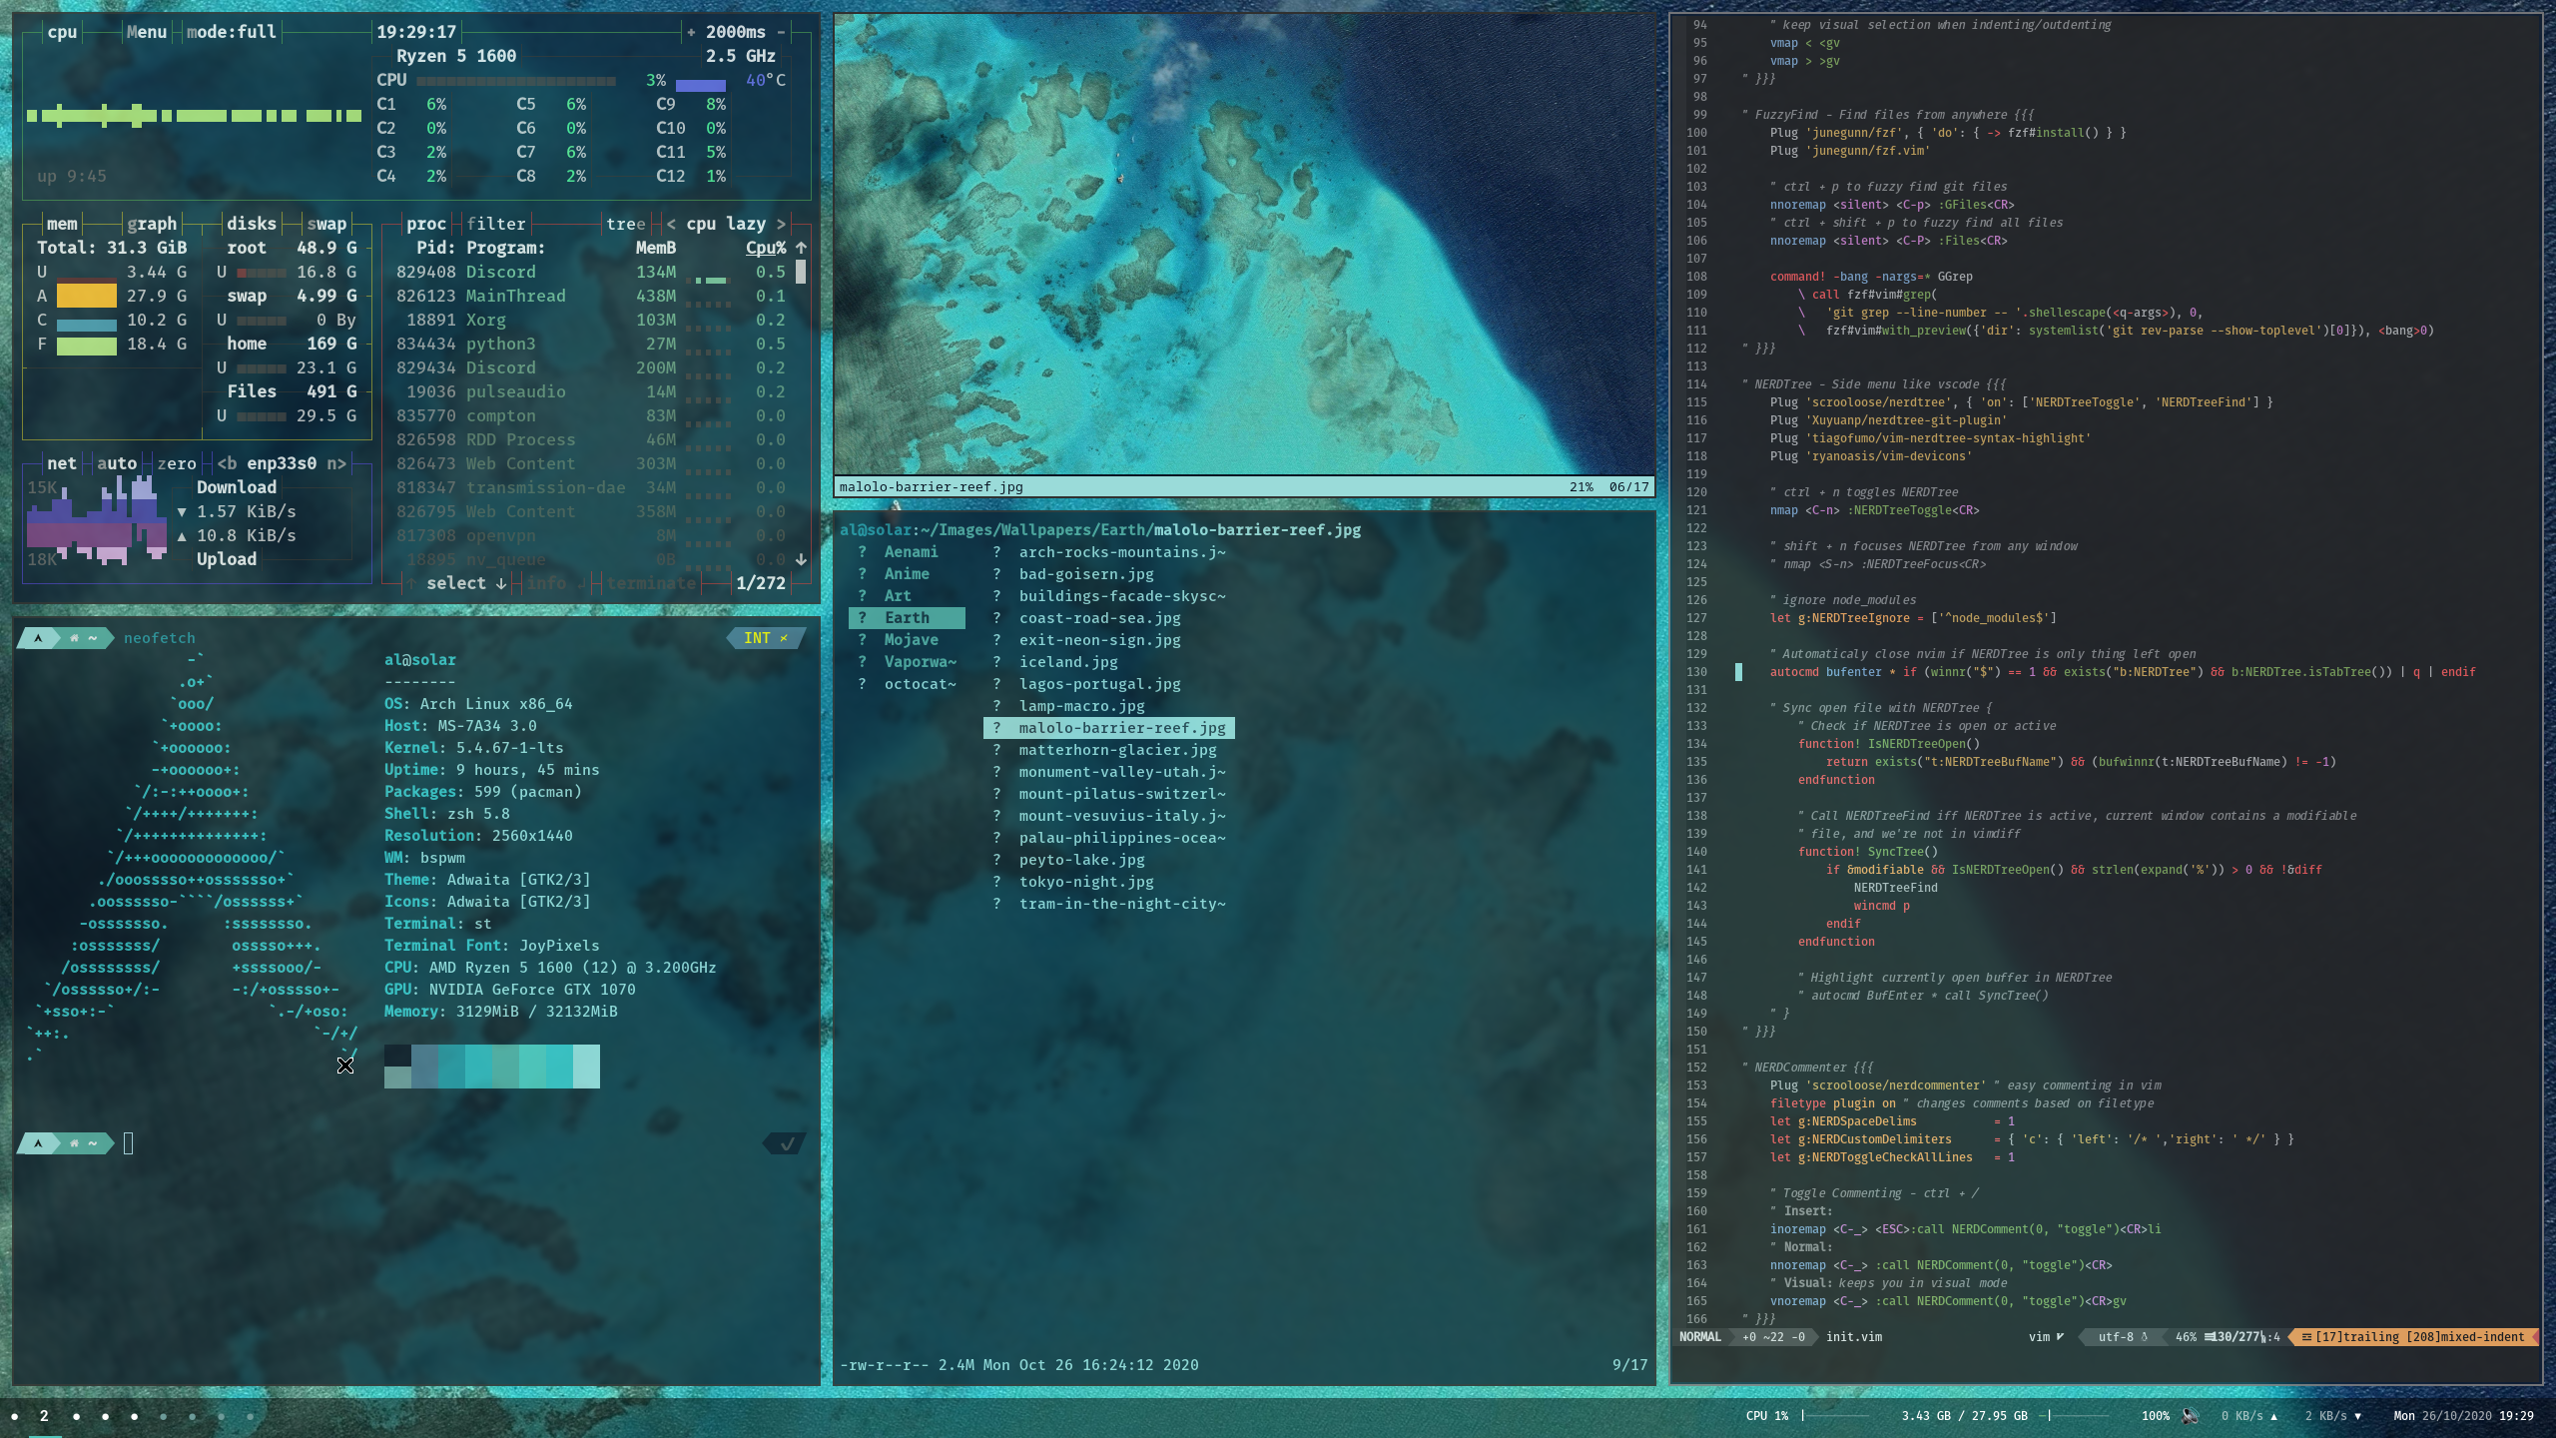Click the select down arrow in proc footer
2556x1438 pixels.
pos(501,583)
